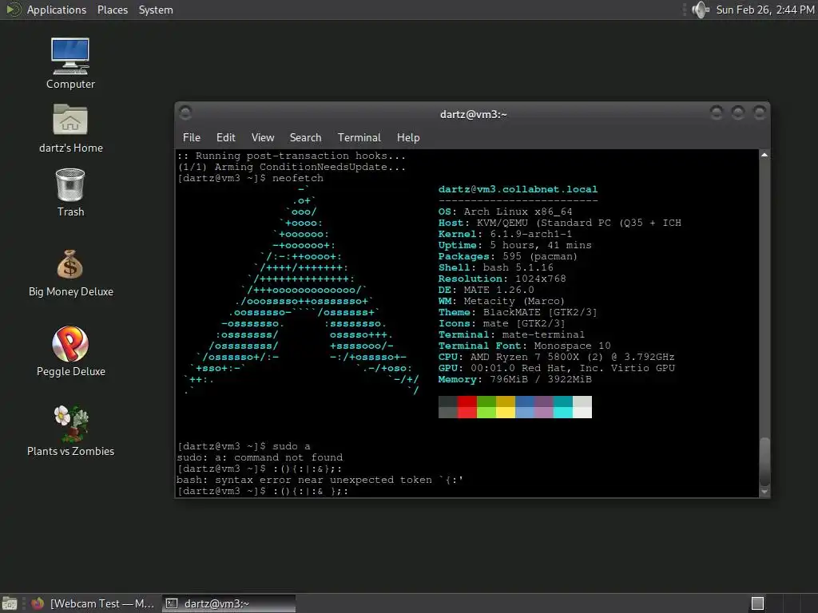Open the Applications menu
Viewport: 818px width, 613px height.
pyautogui.click(x=57, y=10)
